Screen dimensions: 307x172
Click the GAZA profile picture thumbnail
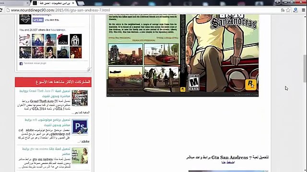coord(63,40)
